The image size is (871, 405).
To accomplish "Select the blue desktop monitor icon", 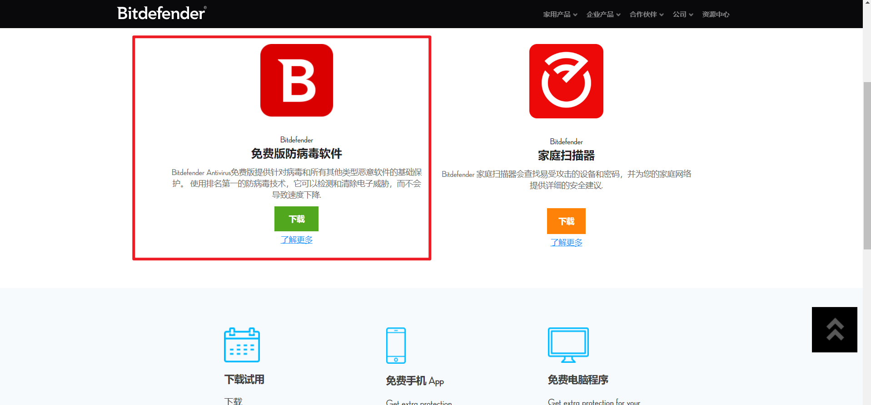I will tap(568, 345).
